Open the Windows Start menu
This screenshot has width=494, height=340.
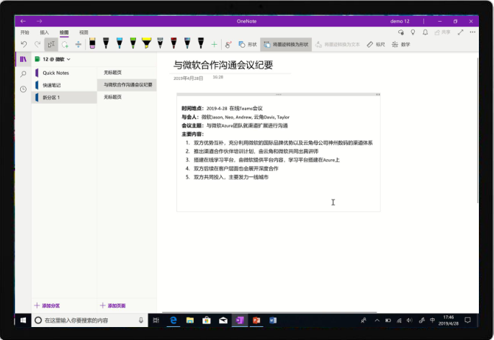point(23,320)
